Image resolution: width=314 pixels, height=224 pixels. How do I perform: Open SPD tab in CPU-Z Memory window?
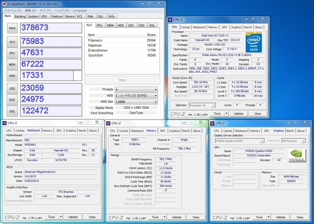163,131
